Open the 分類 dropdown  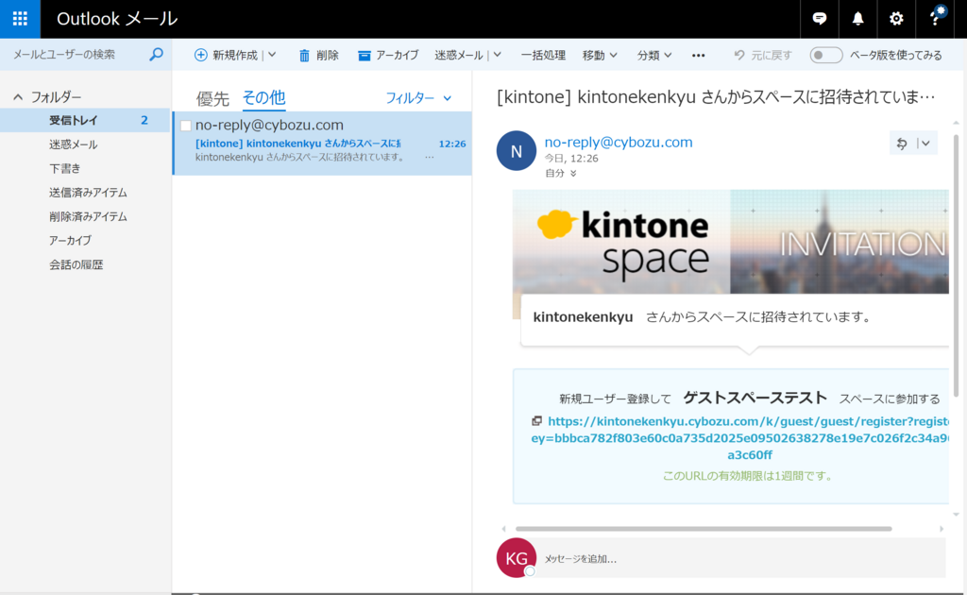tap(653, 55)
